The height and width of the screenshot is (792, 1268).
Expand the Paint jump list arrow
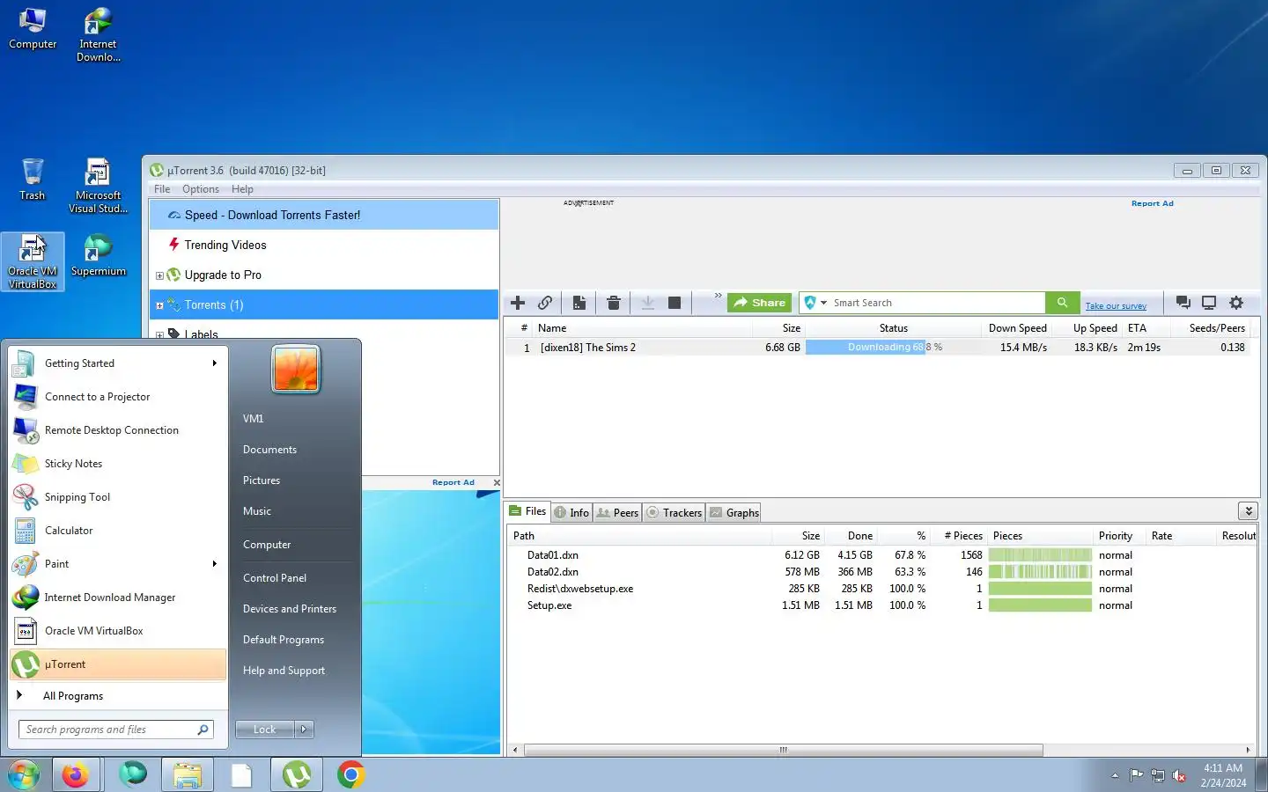click(x=214, y=564)
